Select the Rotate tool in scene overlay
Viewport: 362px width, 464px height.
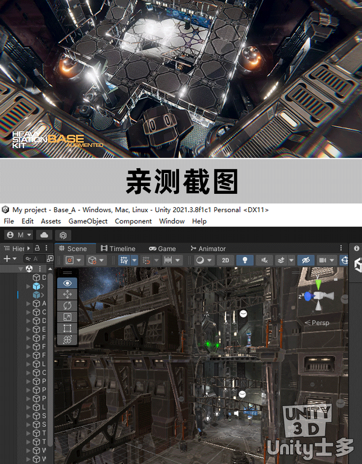click(x=67, y=306)
